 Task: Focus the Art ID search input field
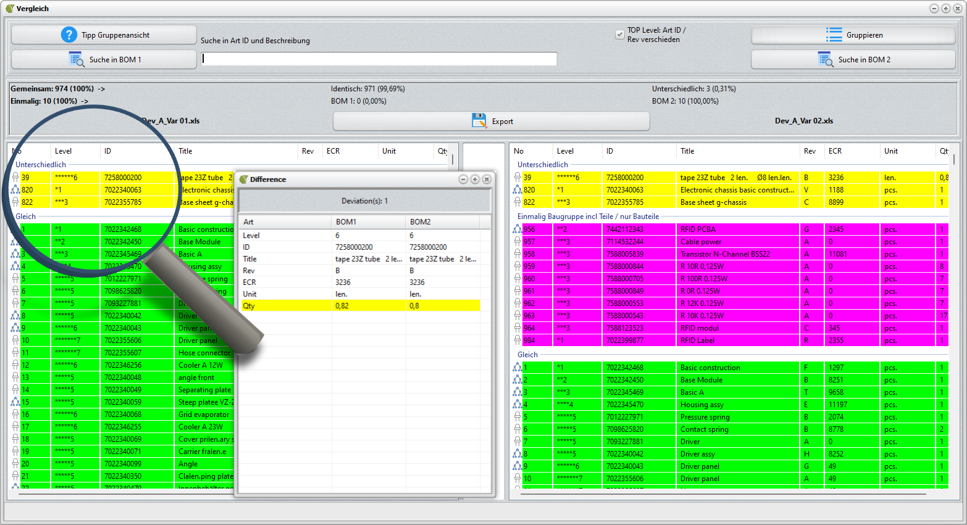pyautogui.click(x=379, y=59)
